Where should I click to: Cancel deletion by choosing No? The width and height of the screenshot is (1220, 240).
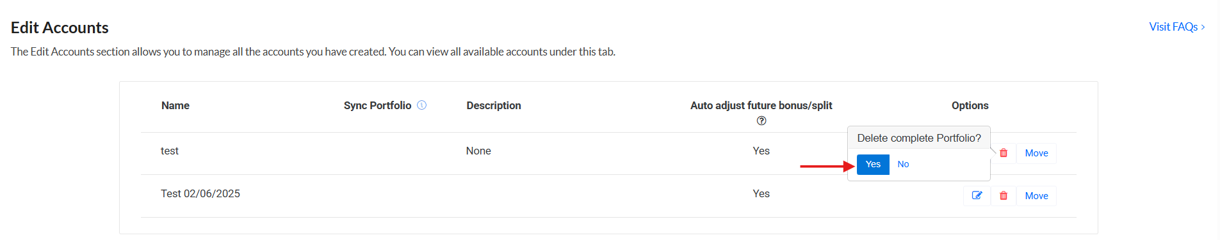click(x=903, y=165)
